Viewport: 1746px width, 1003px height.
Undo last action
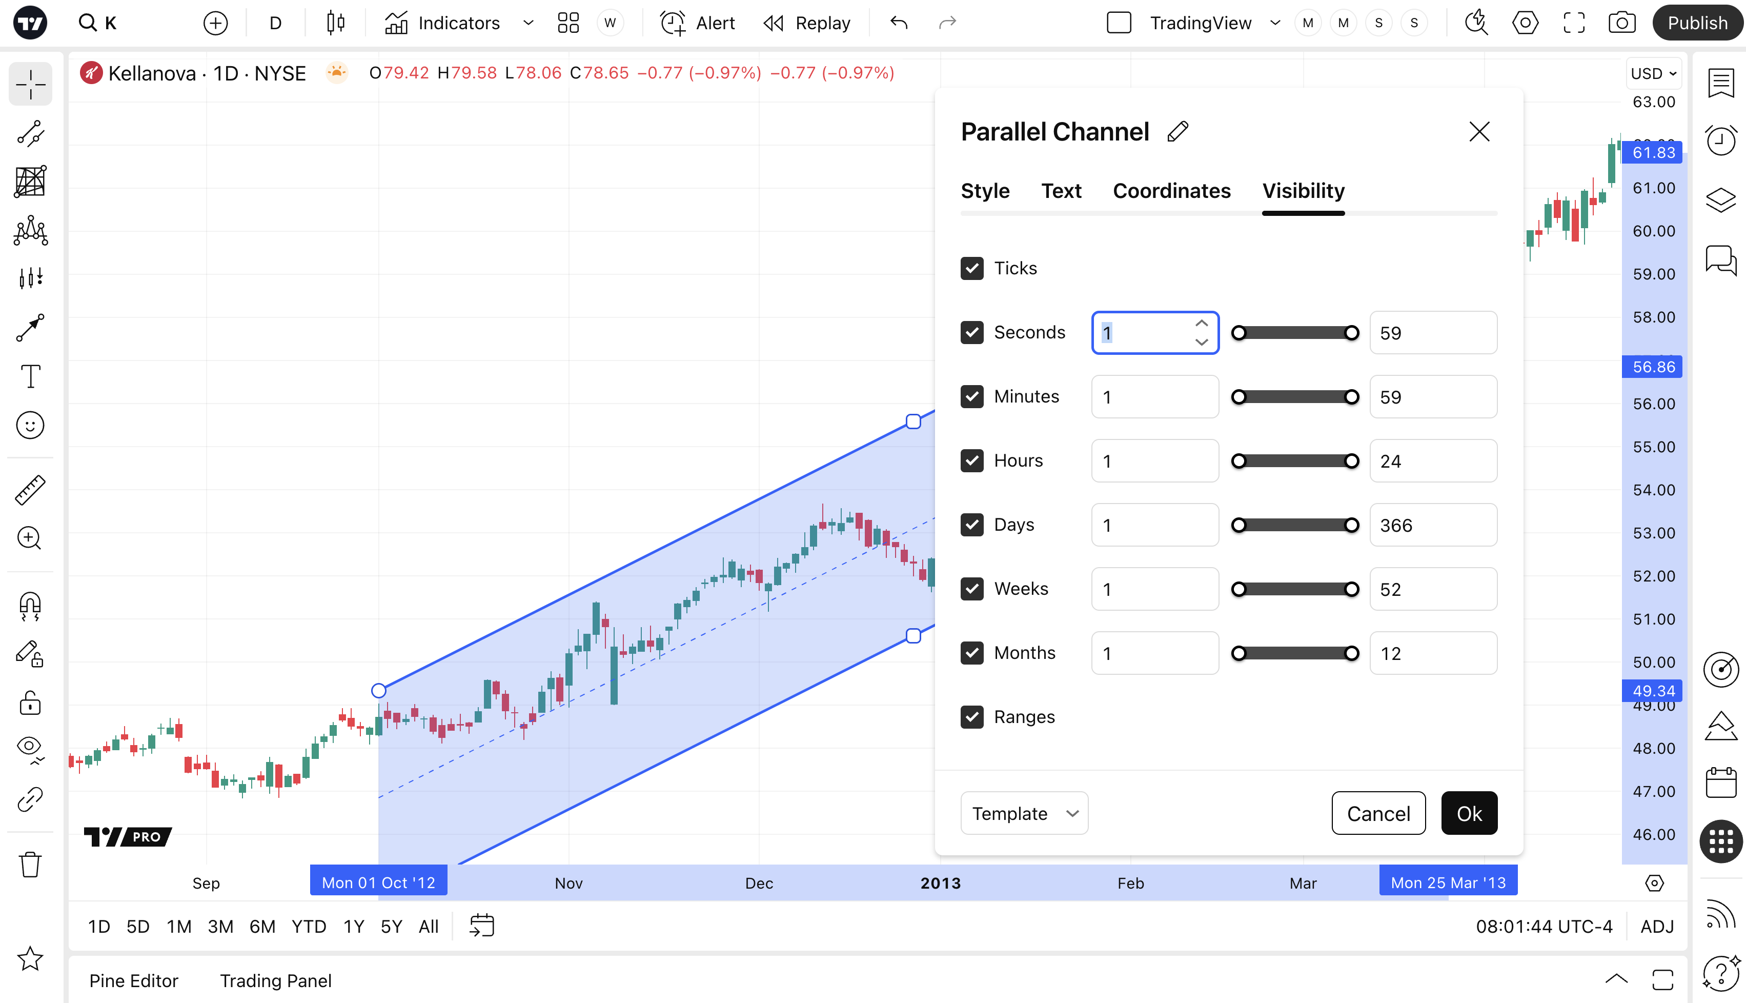point(899,24)
